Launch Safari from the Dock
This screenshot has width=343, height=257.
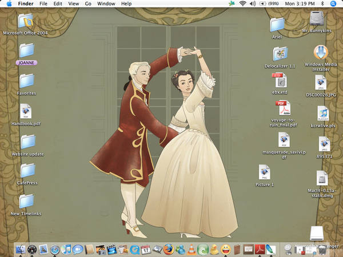(x=55, y=250)
